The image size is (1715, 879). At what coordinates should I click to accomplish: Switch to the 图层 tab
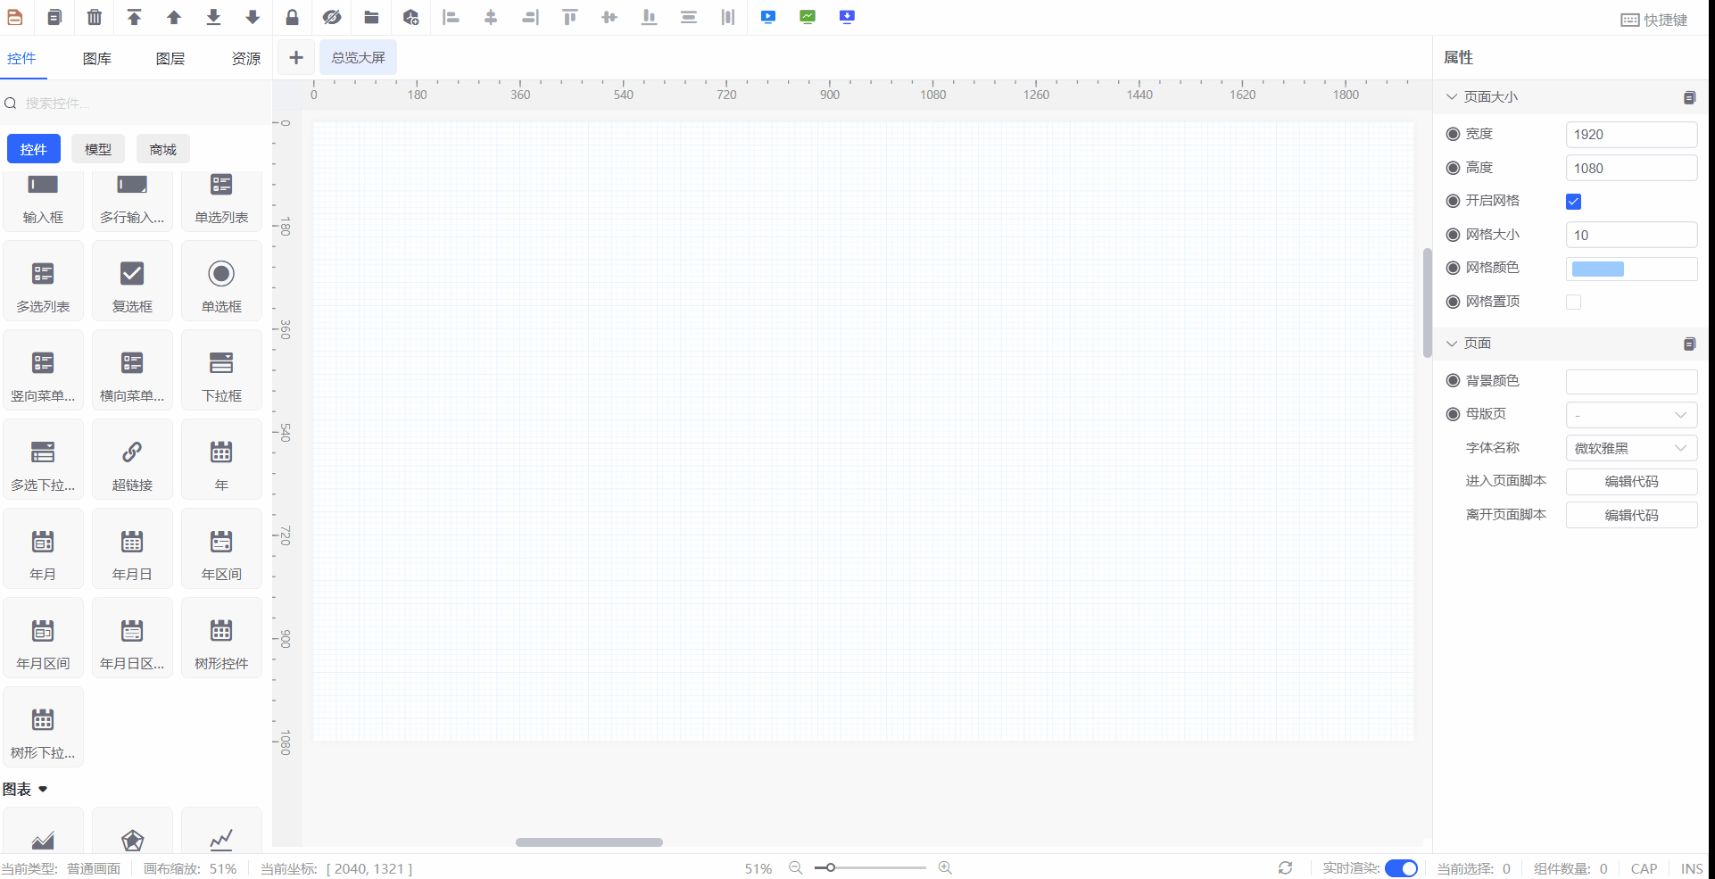tap(170, 58)
